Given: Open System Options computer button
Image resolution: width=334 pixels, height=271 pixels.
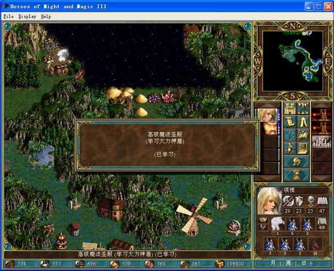Looking at the screenshot, I should click(303, 149).
